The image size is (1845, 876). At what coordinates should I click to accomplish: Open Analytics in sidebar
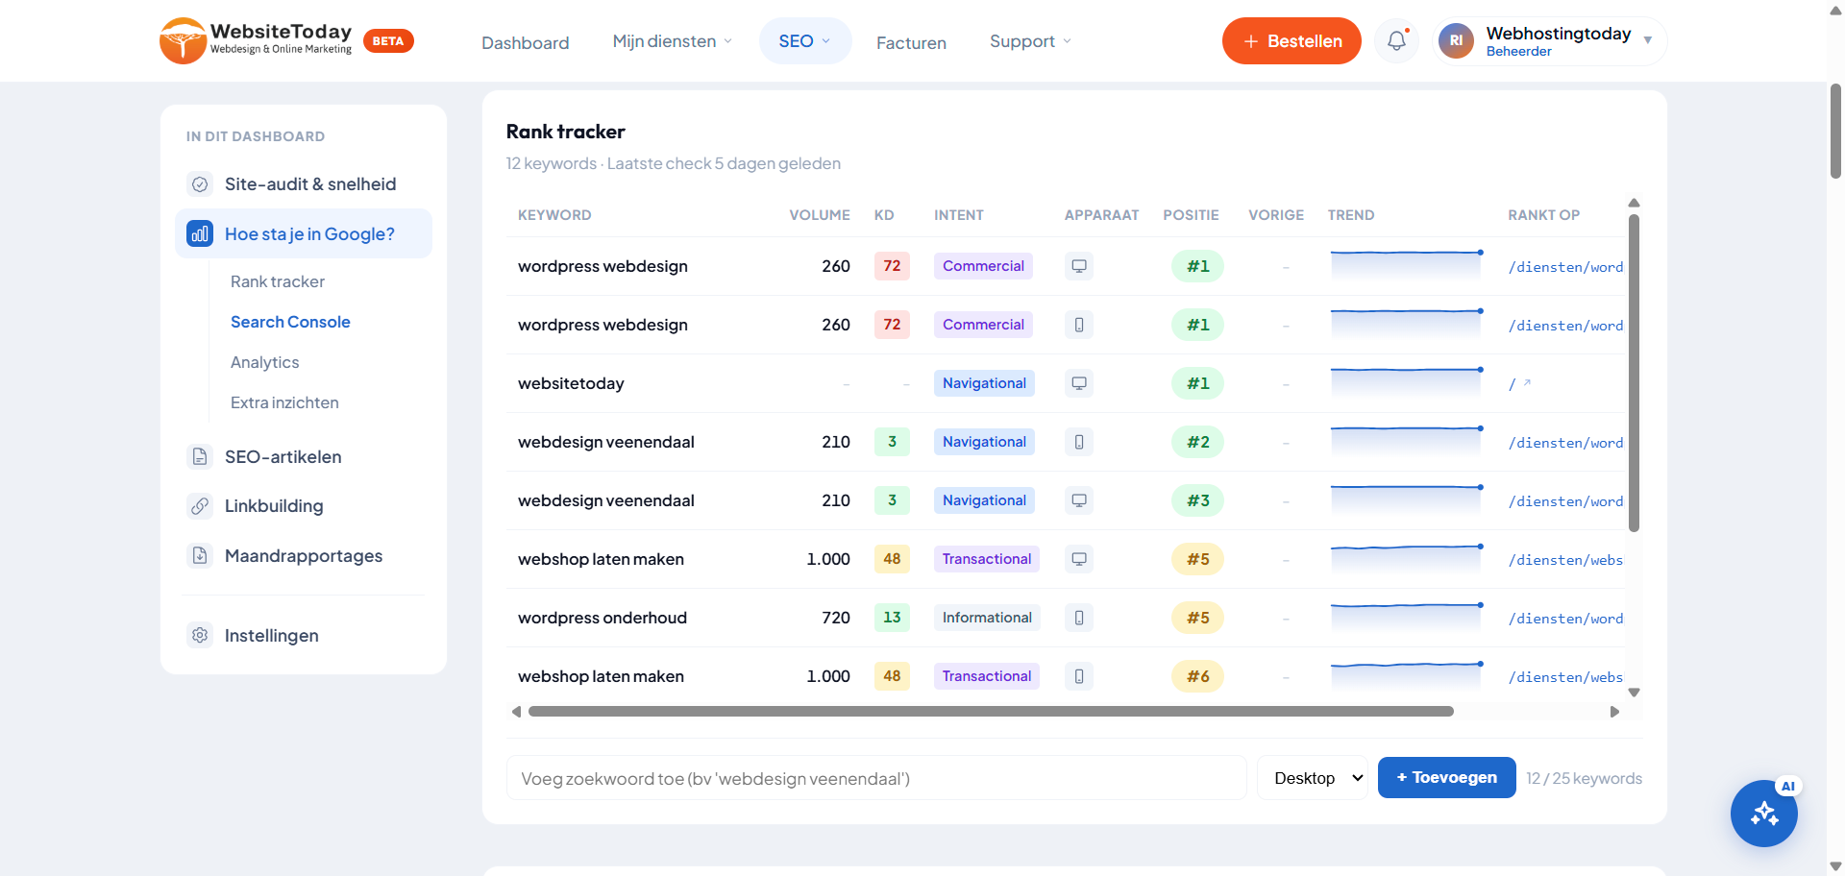265,362
